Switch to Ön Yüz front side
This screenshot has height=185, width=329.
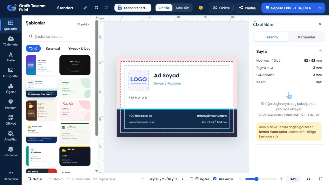coord(164,8)
